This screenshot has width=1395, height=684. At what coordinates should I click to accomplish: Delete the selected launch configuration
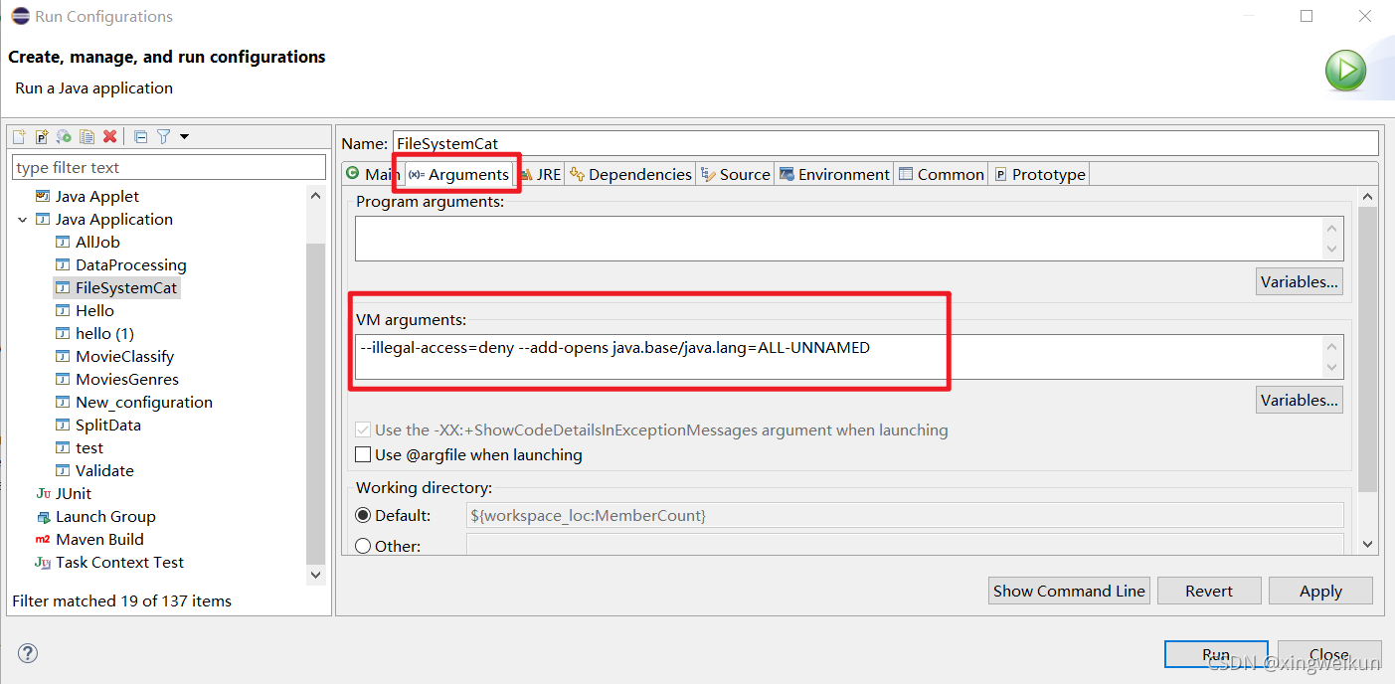(109, 136)
